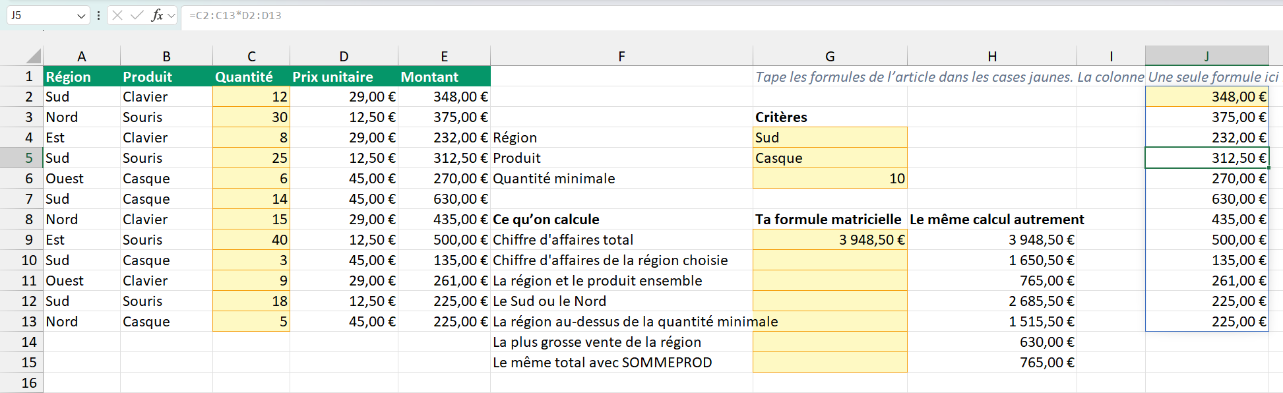Click the Montant header cell
This screenshot has height=393, width=1283.
[444, 76]
